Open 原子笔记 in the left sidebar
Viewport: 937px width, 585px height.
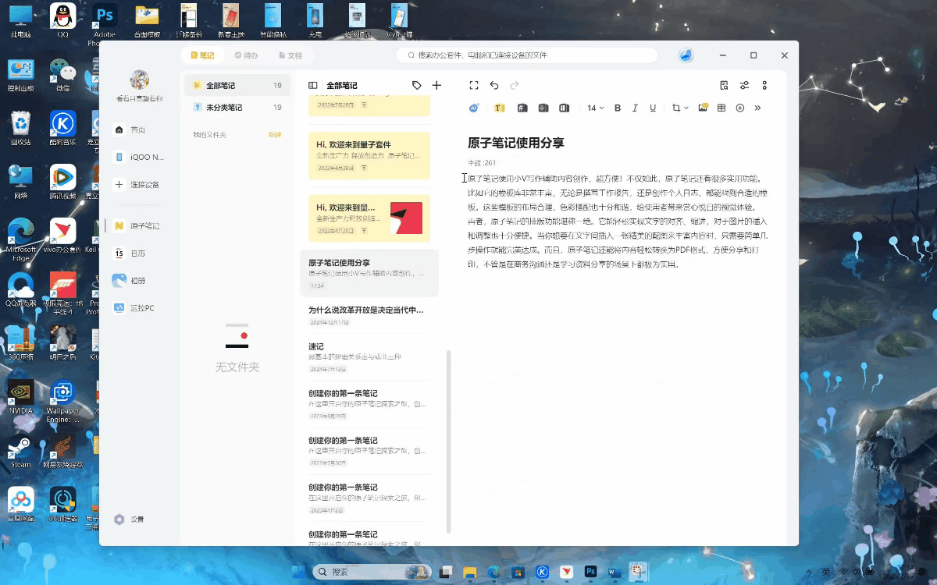pos(137,225)
